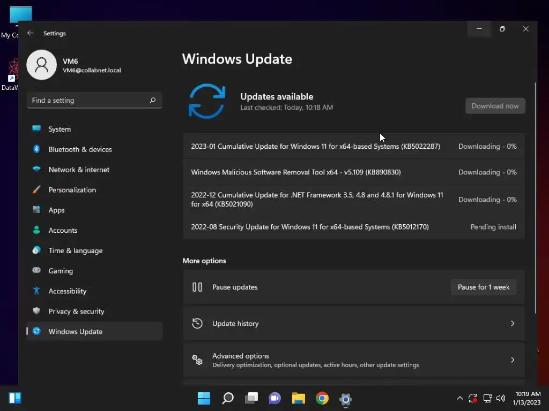Screen dimensions: 549x411
Task: Click Pause for 1 week button
Action: tap(484, 287)
